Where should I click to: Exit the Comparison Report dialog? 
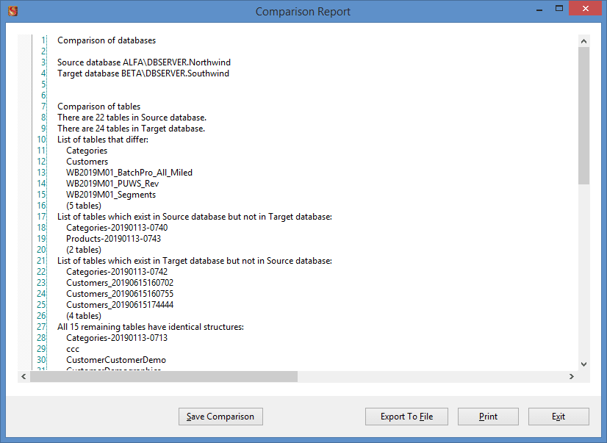tap(558, 417)
